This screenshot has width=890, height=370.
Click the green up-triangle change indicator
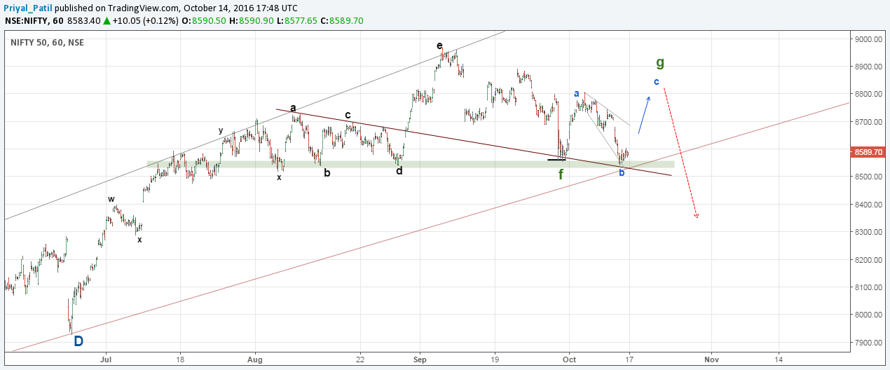[107, 21]
